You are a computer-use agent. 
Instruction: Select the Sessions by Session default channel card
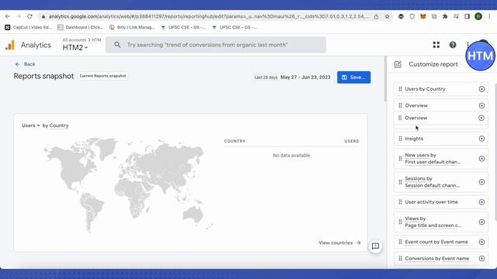click(441, 182)
